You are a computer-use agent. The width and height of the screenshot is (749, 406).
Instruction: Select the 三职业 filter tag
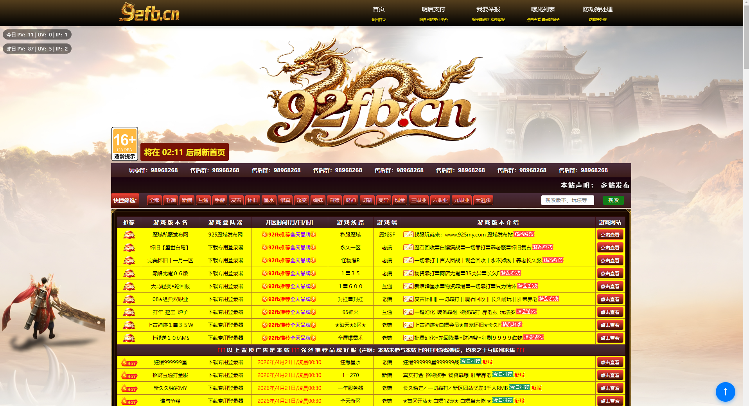(419, 200)
